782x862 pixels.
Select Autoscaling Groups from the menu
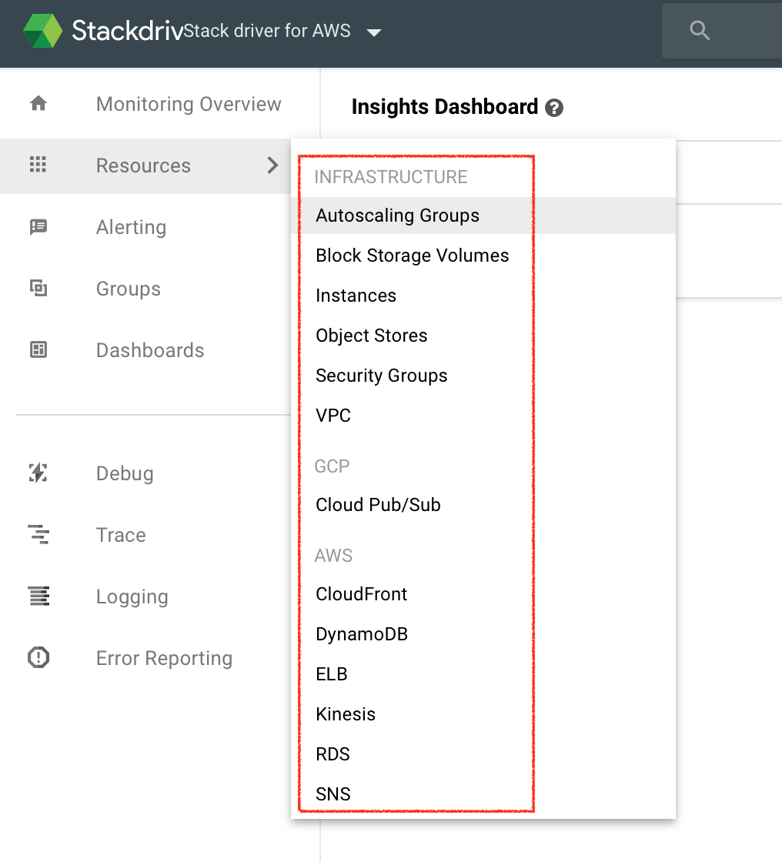tap(397, 215)
